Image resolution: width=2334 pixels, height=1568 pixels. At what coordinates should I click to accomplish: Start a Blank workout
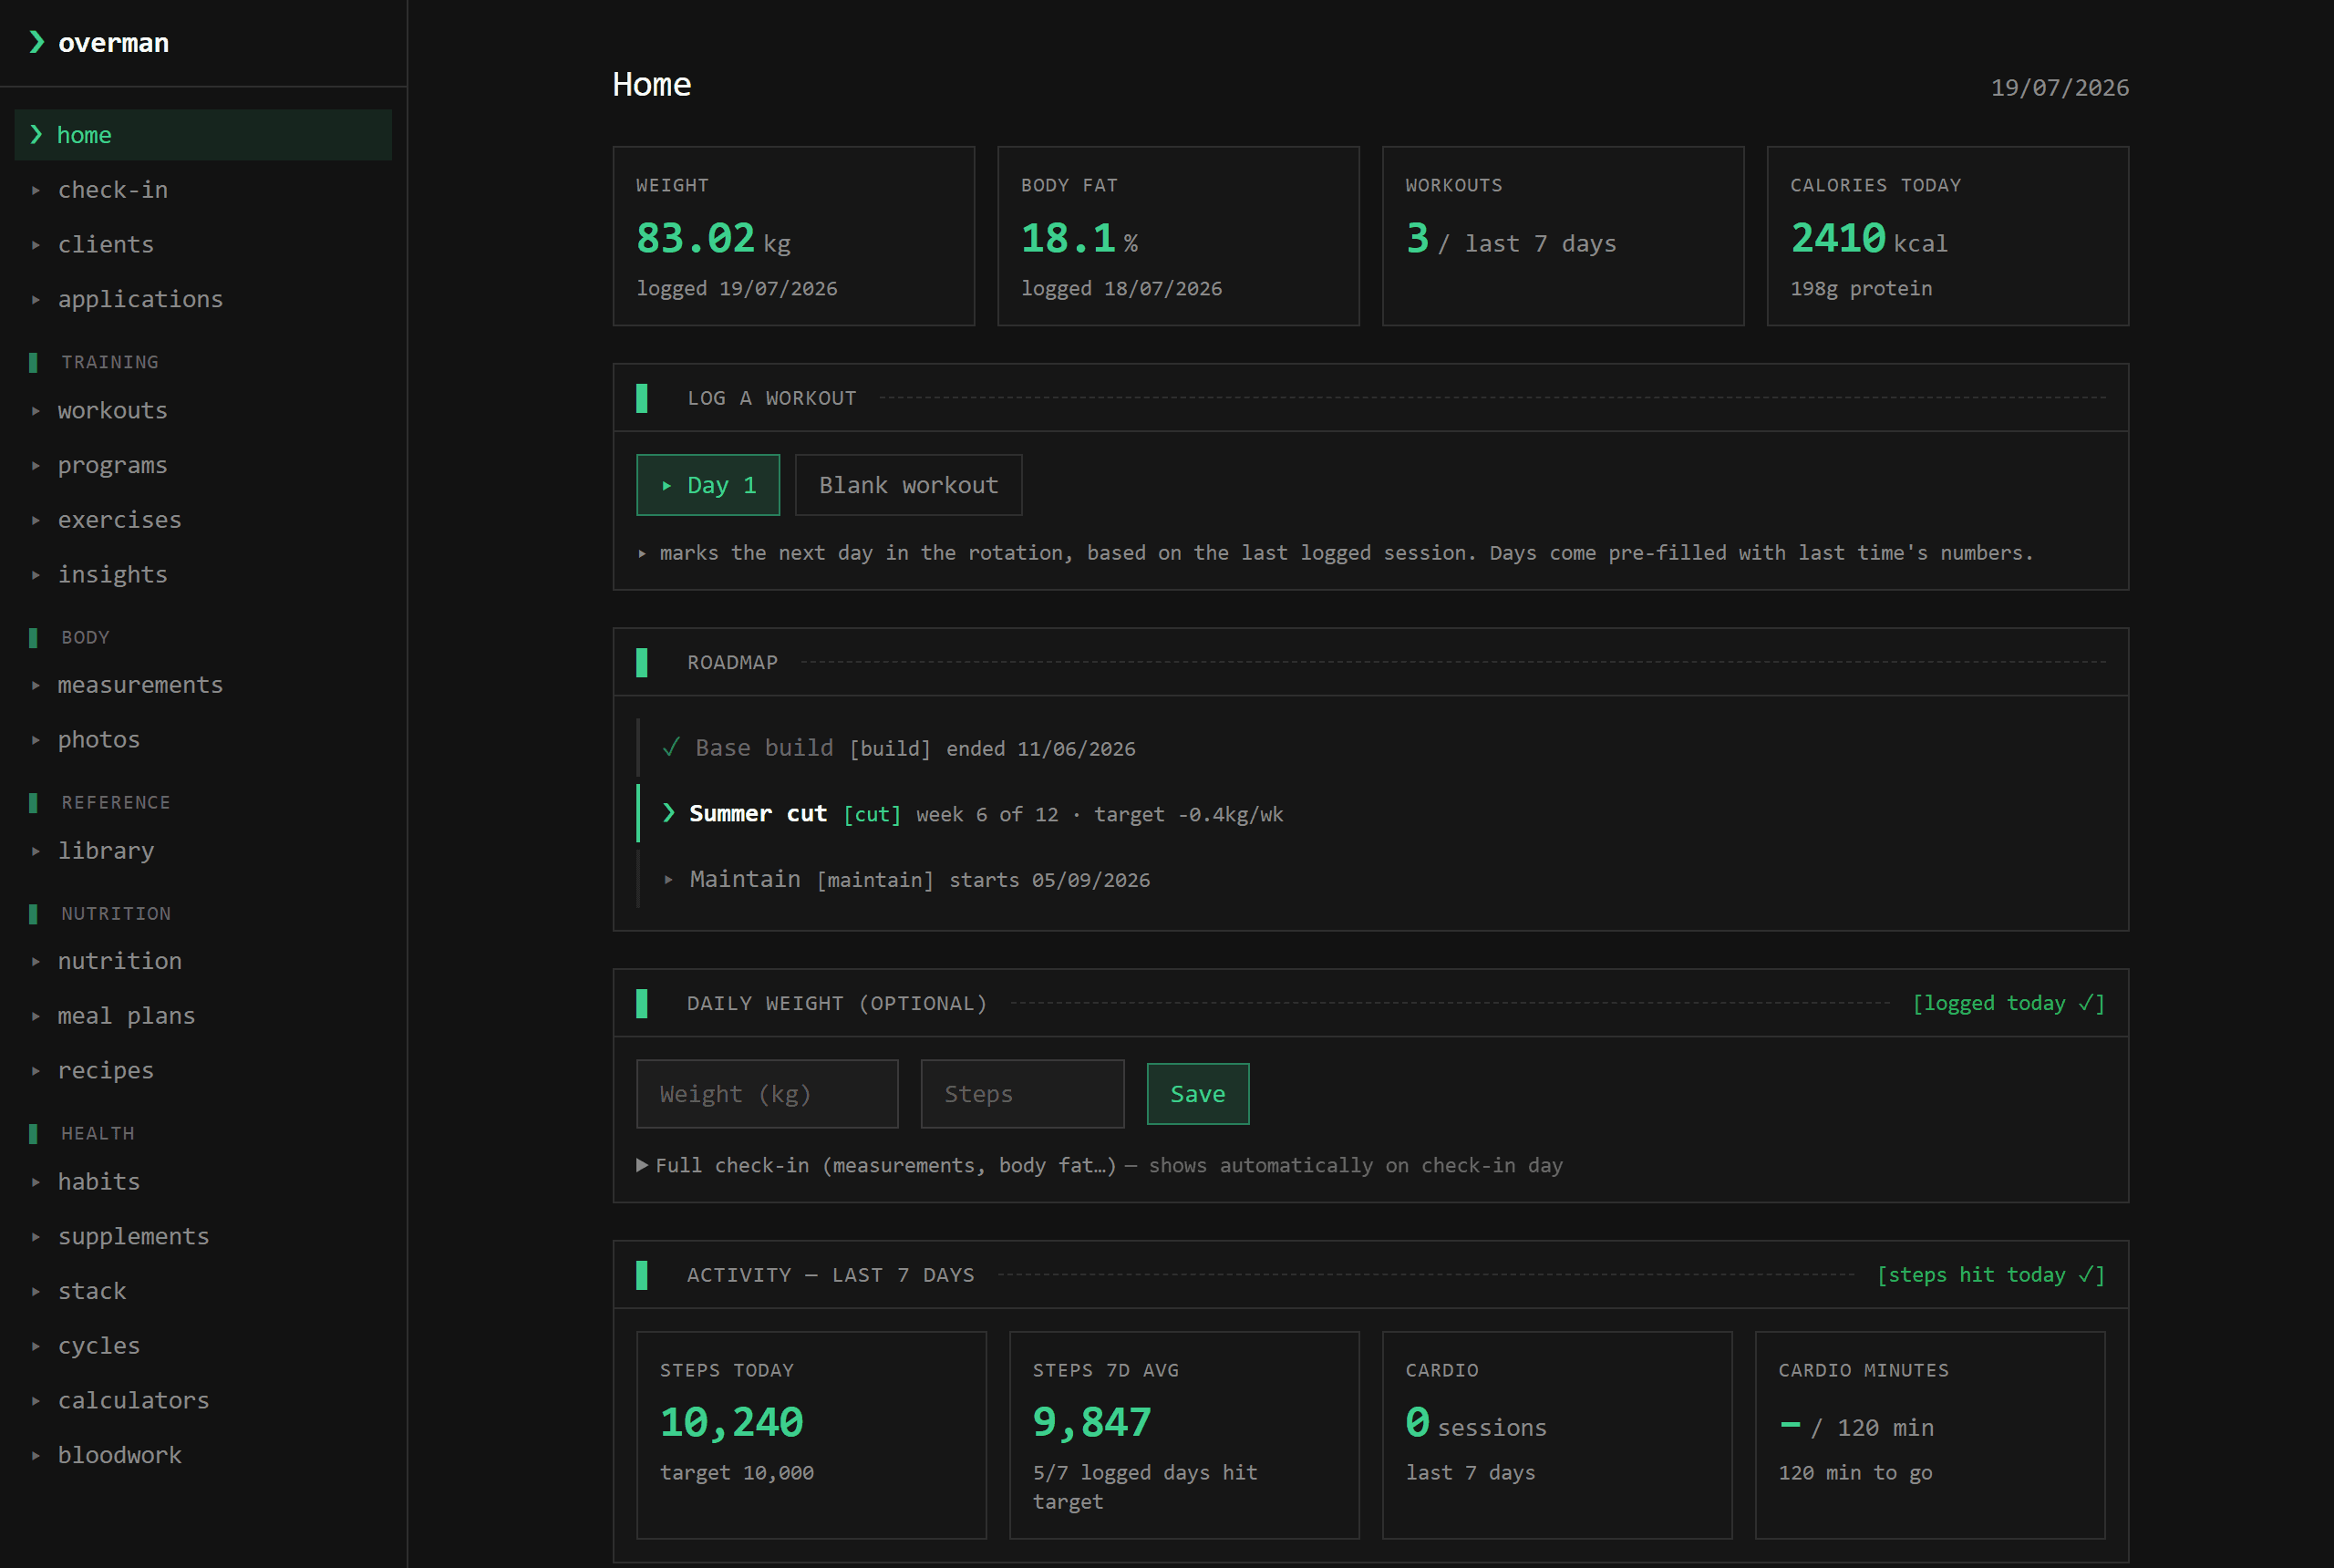pyautogui.click(x=908, y=485)
